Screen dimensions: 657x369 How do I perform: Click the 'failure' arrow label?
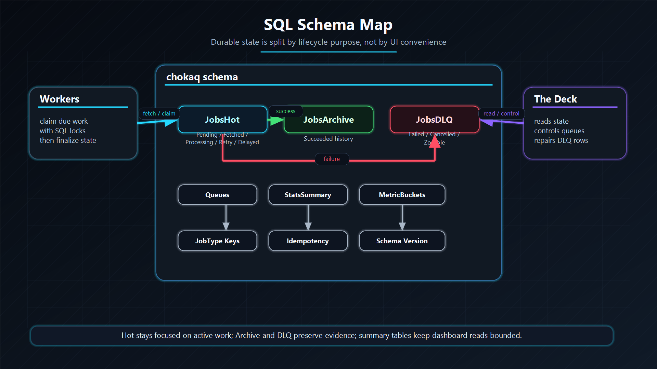pos(332,159)
